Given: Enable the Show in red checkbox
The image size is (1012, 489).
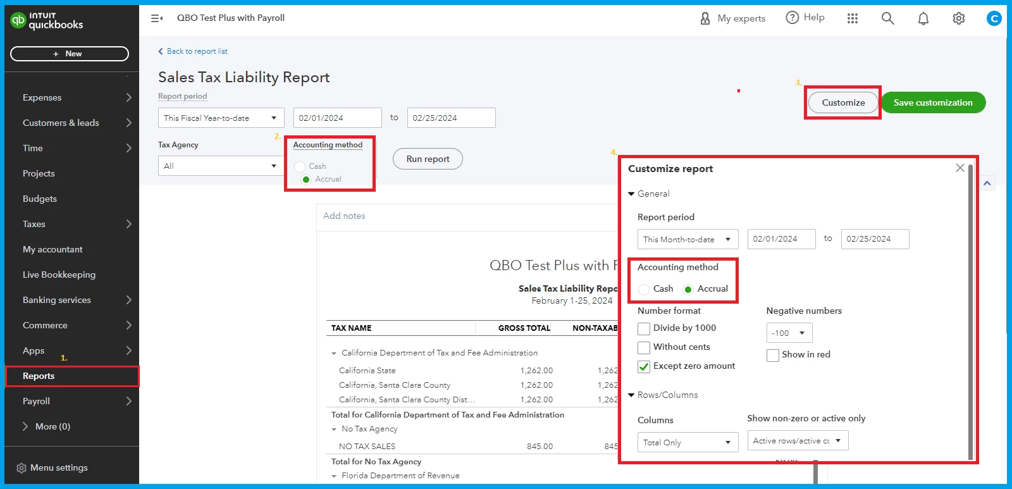Looking at the screenshot, I should click(x=773, y=355).
